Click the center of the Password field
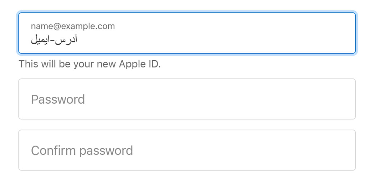365x181 pixels. [187, 99]
